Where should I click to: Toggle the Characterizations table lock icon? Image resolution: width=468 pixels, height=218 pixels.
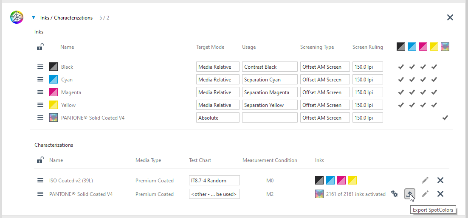(x=40, y=160)
